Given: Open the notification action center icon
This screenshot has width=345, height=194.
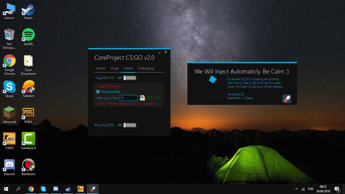Looking at the screenshot, I should click(337, 189).
